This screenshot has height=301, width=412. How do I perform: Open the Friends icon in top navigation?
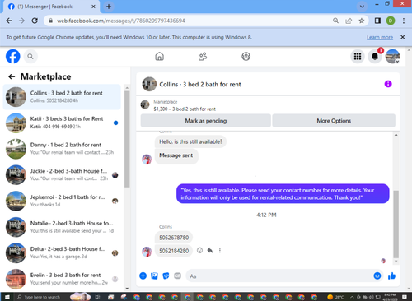pyautogui.click(x=203, y=56)
